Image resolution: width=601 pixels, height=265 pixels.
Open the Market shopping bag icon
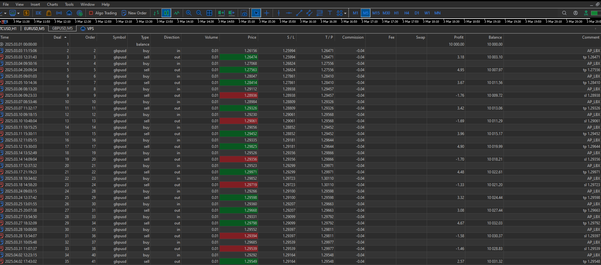49,13
